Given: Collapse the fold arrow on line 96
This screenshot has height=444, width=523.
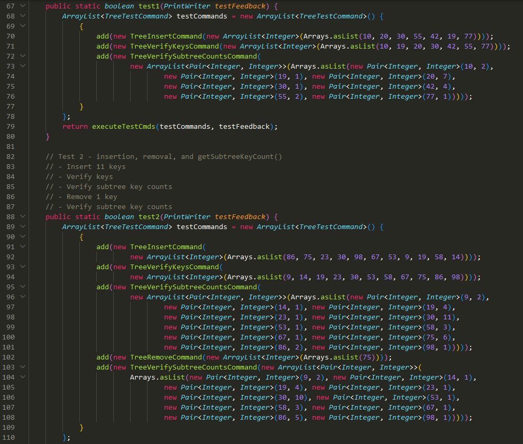Looking at the screenshot, I should [x=23, y=297].
